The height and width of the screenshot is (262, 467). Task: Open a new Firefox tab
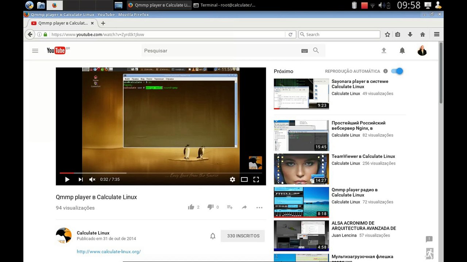103,23
